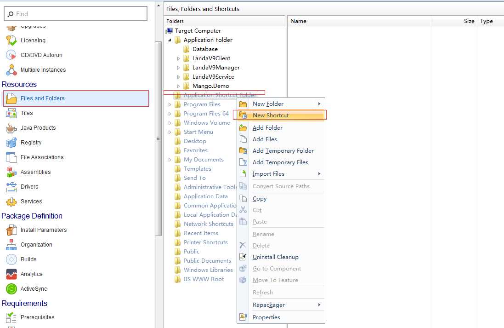Open the Analytics graph icon
The height and width of the screenshot is (328, 504).
click(x=11, y=274)
